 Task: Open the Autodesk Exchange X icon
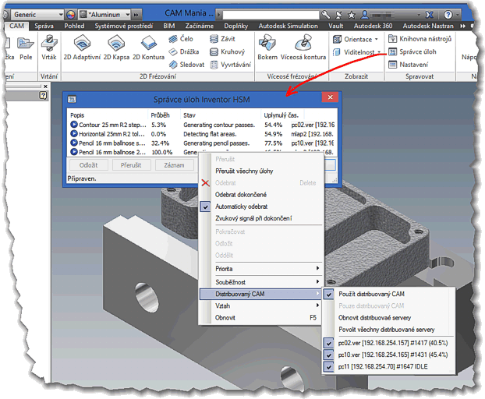[x=429, y=15]
